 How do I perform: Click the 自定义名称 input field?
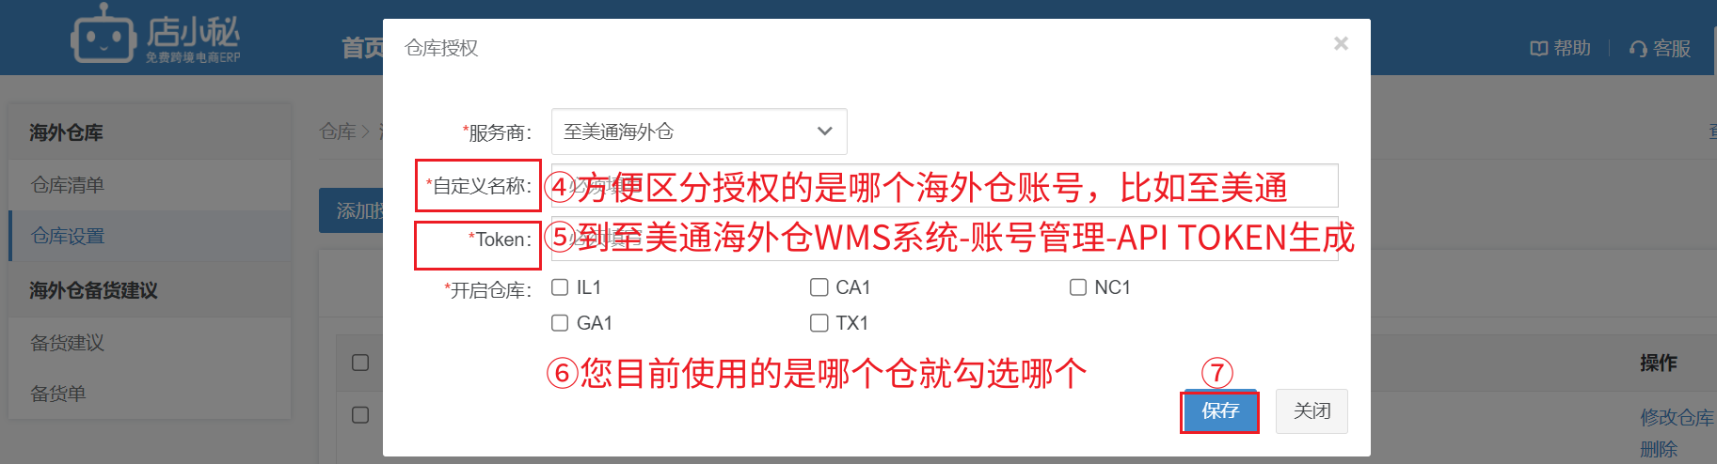point(945,185)
